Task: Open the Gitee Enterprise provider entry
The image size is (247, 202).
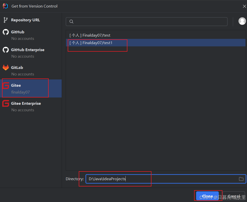Action: tap(31, 107)
